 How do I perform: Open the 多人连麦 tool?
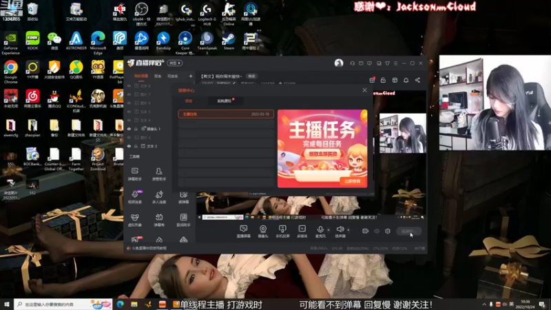click(159, 197)
